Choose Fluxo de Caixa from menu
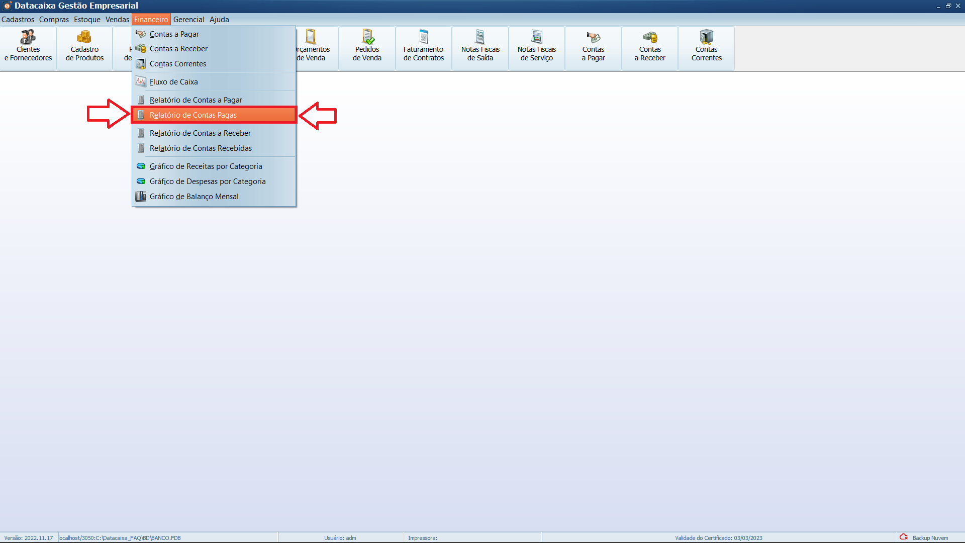 point(173,82)
